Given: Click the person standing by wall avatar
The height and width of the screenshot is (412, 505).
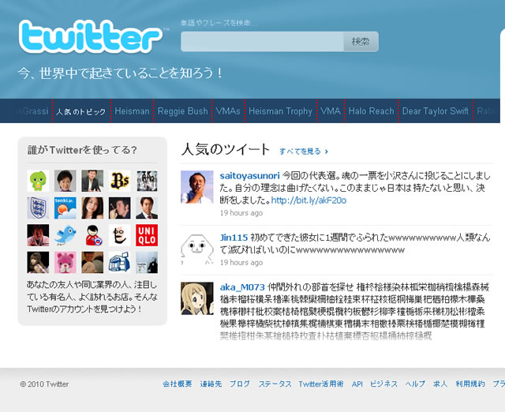Looking at the screenshot, I should coord(147,262).
